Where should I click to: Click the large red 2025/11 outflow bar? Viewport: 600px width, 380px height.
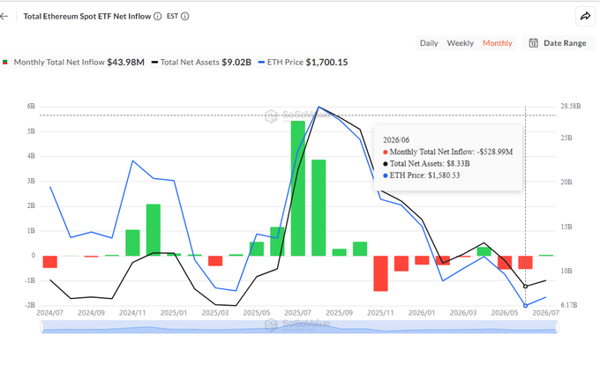point(381,273)
